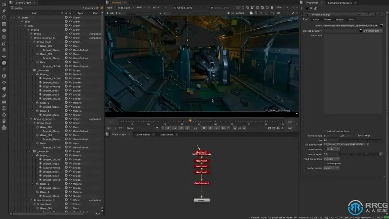Stop playback with the stop button

[x=204, y=128]
